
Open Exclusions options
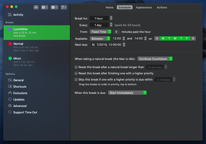20,93
